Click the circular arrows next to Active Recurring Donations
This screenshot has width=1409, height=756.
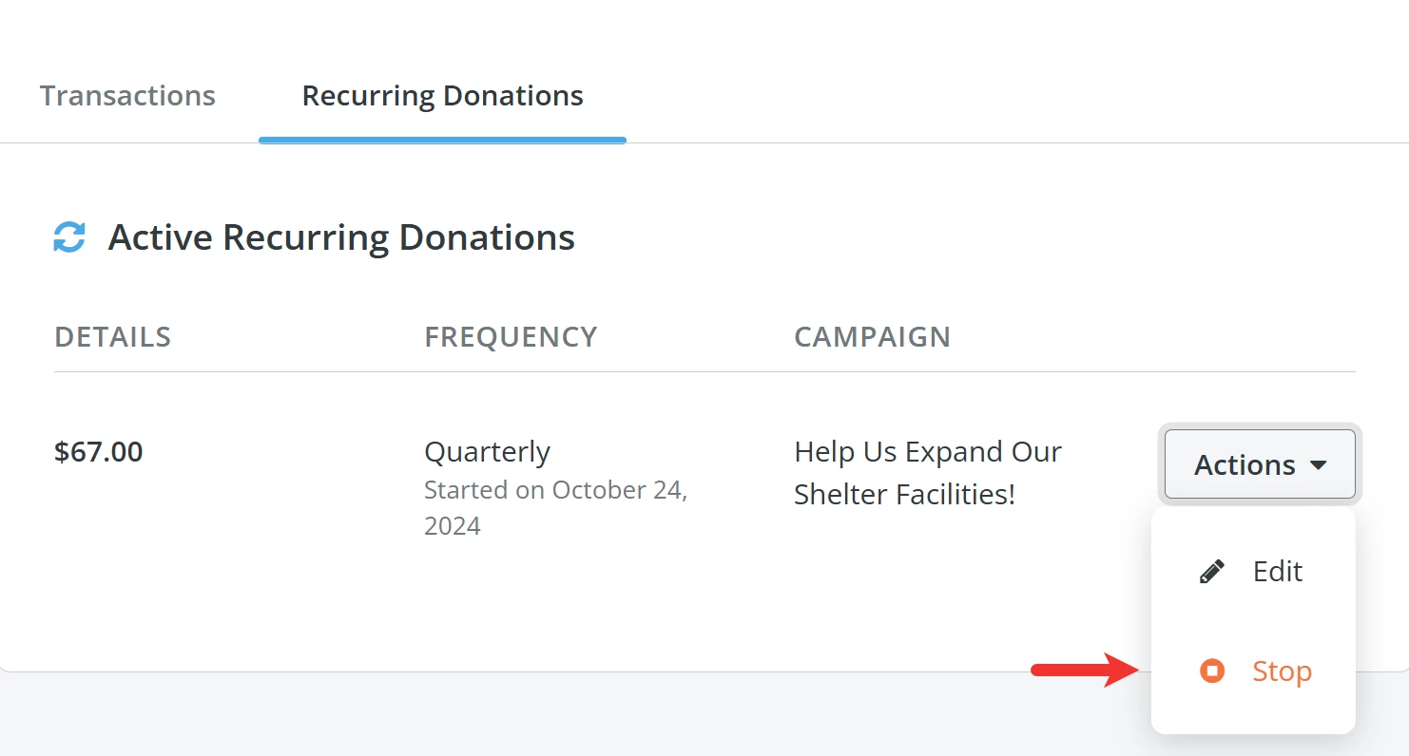[67, 236]
